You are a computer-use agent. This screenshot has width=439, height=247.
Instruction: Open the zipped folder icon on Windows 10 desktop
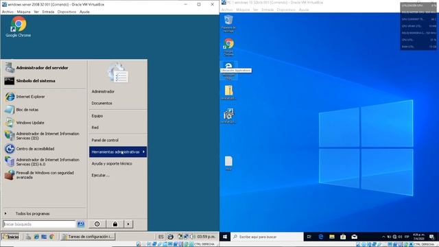[228, 93]
